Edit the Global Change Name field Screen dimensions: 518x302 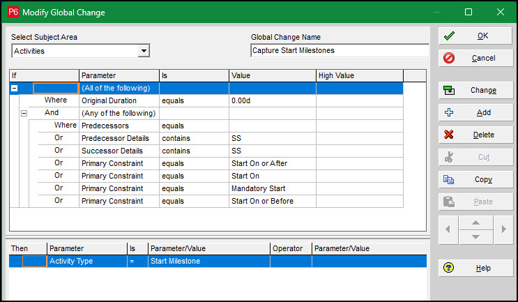(x=340, y=50)
